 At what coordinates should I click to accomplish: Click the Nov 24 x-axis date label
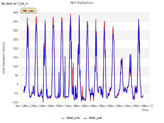pyautogui.click(x=123, y=106)
